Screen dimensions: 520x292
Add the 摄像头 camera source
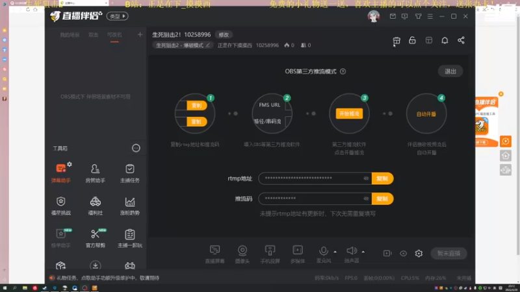coord(242,254)
